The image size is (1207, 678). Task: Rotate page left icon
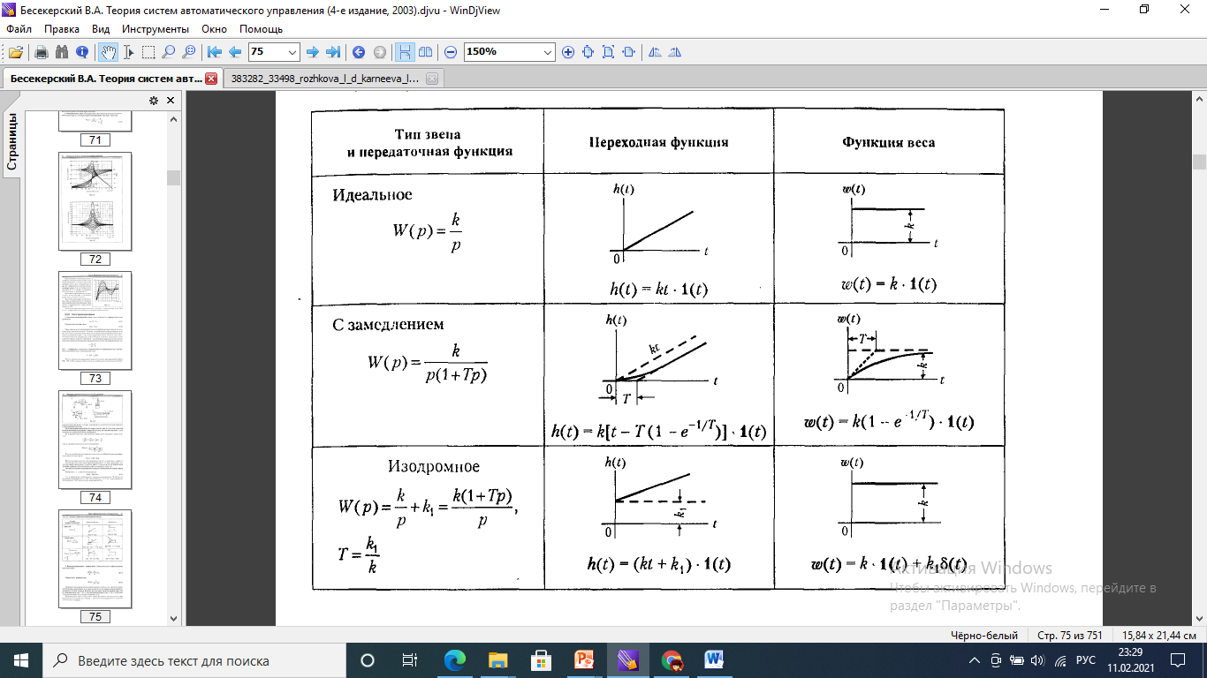tap(655, 52)
